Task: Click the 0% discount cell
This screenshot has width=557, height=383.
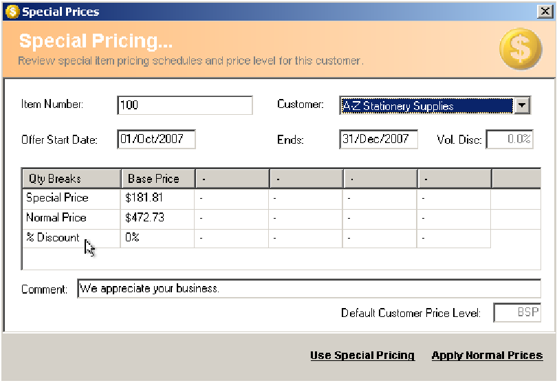Action: (x=157, y=238)
